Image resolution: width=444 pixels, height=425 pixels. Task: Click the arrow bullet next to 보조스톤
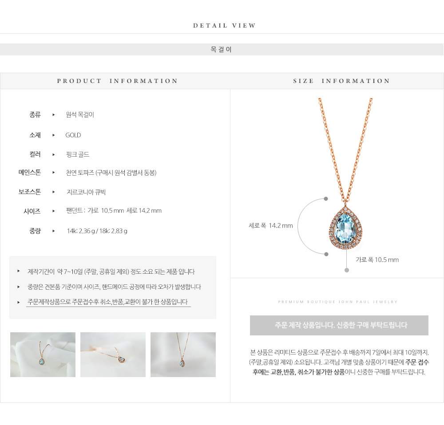coord(54,192)
